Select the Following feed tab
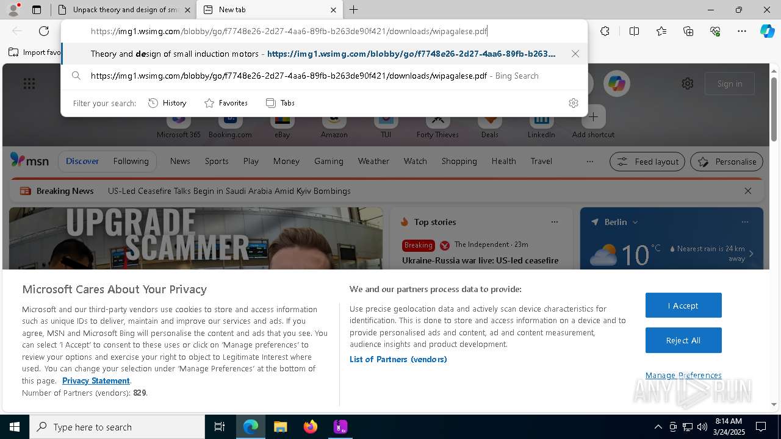Screen dimensions: 781x439 pos(131,161)
